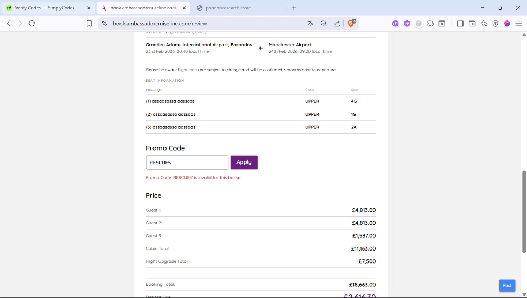Click seat 2A for passenger 3
Viewport: 527px width, 298px height.
(x=354, y=127)
